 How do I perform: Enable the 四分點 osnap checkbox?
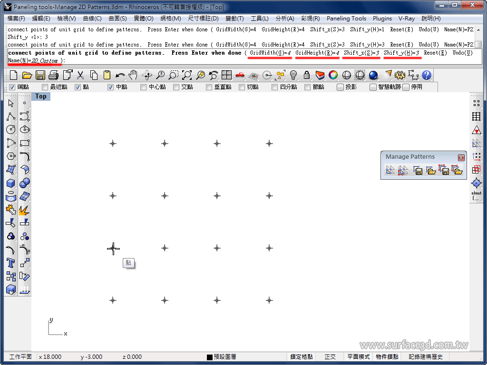coord(274,87)
